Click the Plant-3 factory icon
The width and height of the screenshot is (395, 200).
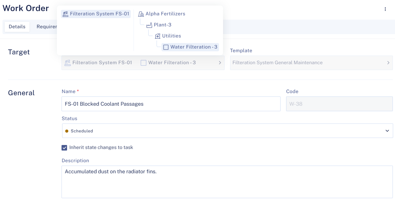point(149,25)
